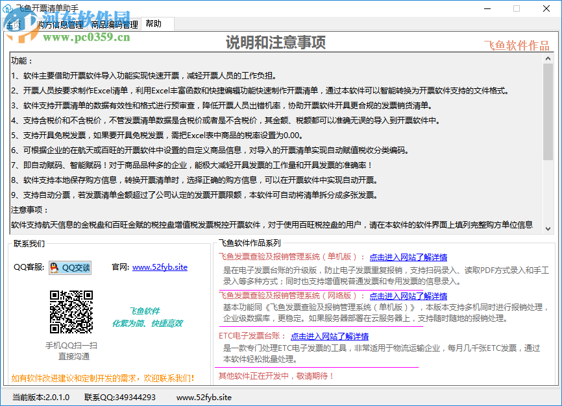The height and width of the screenshot is (406, 562).
Task: Click the maximize icon in the title bar
Action: (517, 8)
